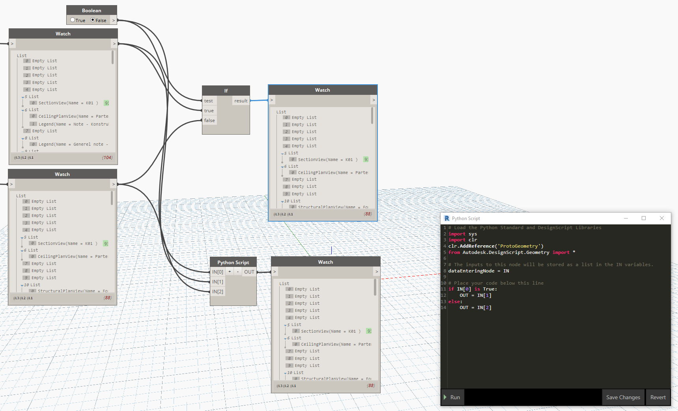Collapse '6 List' in the Watch feeding If false

[22, 251]
